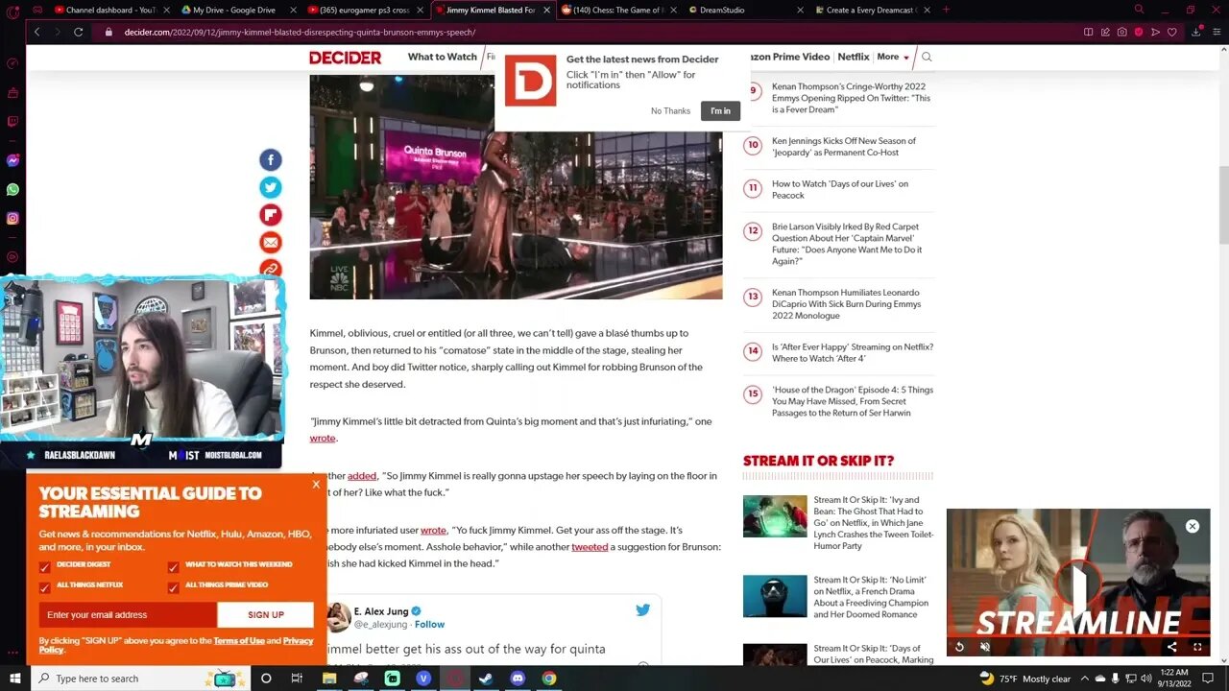Share the Streamline floating video

pyautogui.click(x=1171, y=647)
